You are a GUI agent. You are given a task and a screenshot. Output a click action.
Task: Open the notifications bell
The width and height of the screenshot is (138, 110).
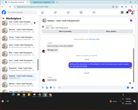(x=127, y=12)
